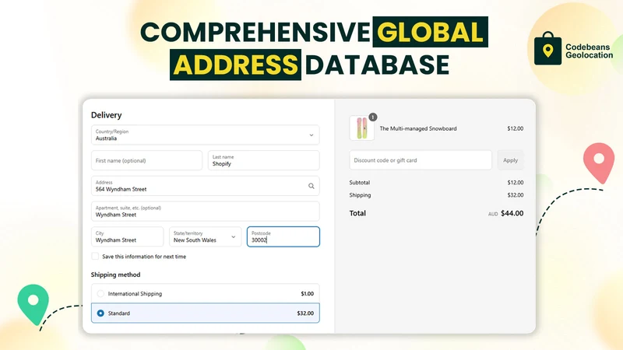Click the item quantity badge on snowboard
Viewport: 623px width, 350px height.
point(372,117)
